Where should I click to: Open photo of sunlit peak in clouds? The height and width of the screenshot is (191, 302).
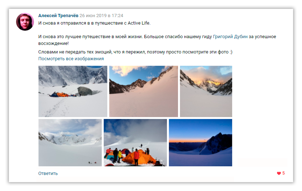(206, 91)
